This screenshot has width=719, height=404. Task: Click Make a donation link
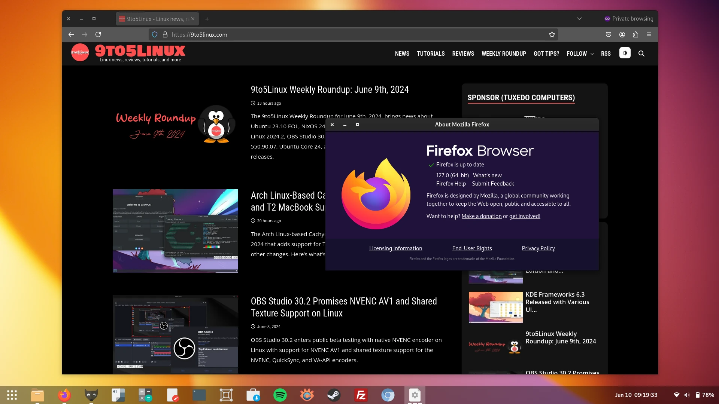(x=481, y=216)
